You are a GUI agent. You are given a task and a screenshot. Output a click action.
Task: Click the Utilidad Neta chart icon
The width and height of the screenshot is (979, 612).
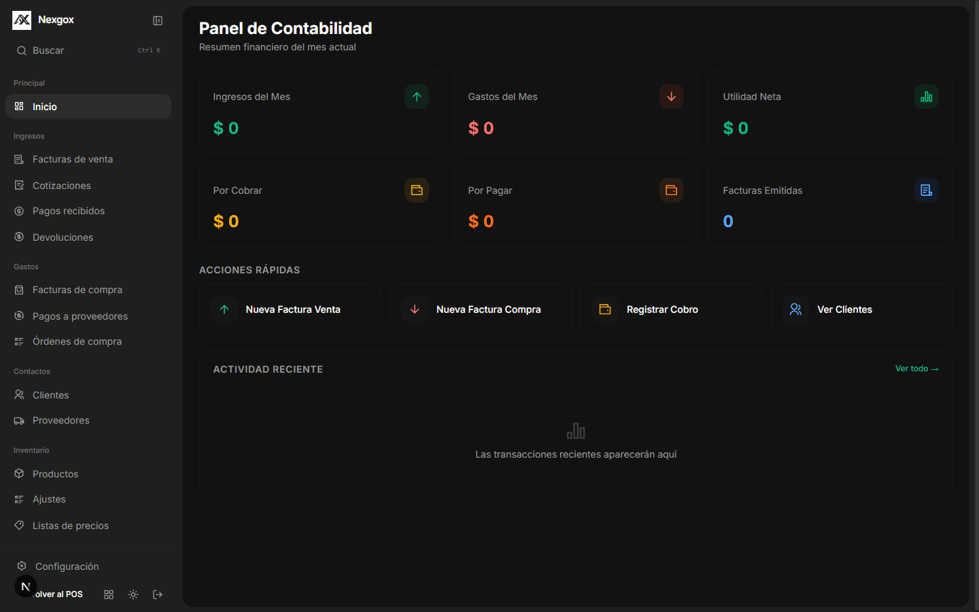pyautogui.click(x=927, y=97)
